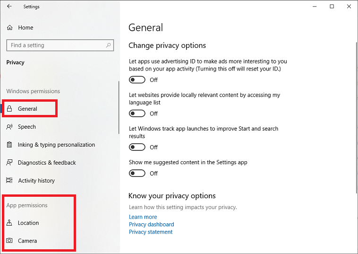The height and width of the screenshot is (254, 358).
Task: Click the Home icon in sidebar
Action: [x=9, y=28]
